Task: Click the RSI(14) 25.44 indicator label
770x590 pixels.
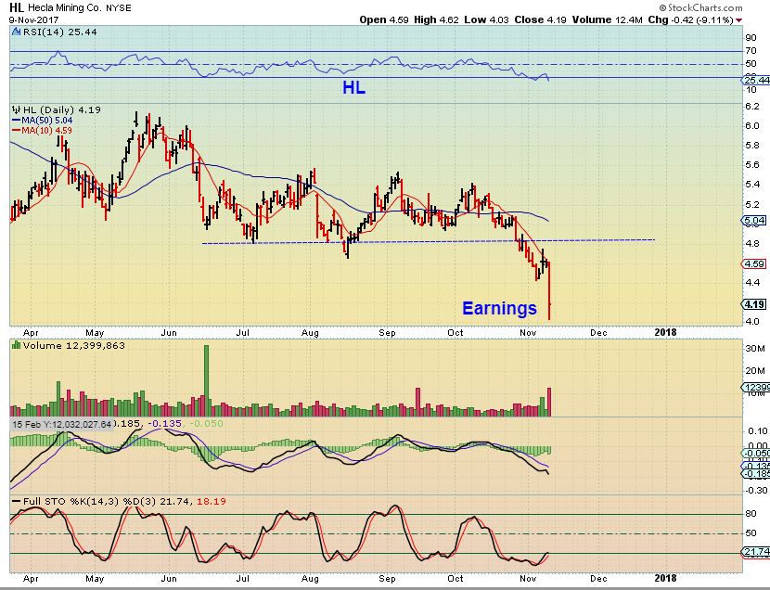Action: (60, 32)
